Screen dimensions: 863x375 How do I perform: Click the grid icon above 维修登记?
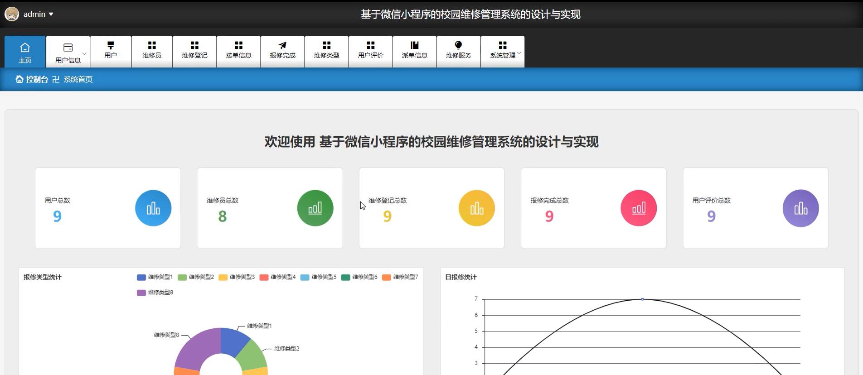click(194, 45)
